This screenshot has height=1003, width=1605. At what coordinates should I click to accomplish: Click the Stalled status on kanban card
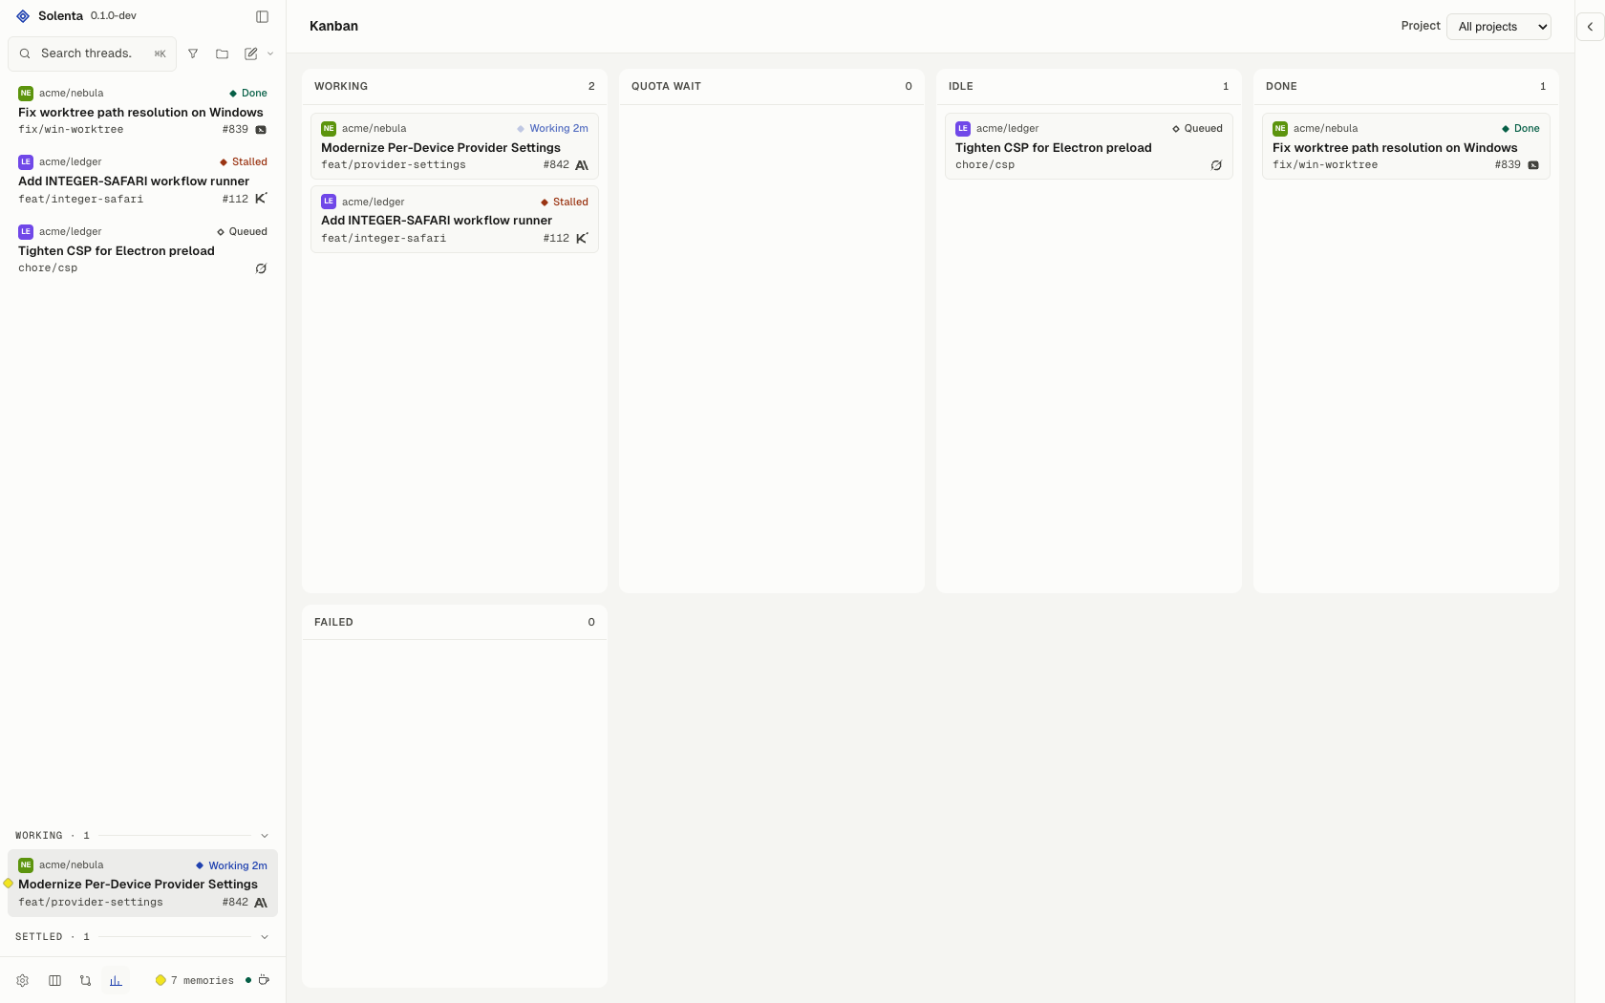[565, 202]
